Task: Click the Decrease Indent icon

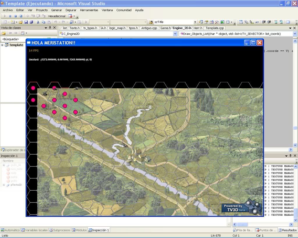Action: click(x=264, y=22)
